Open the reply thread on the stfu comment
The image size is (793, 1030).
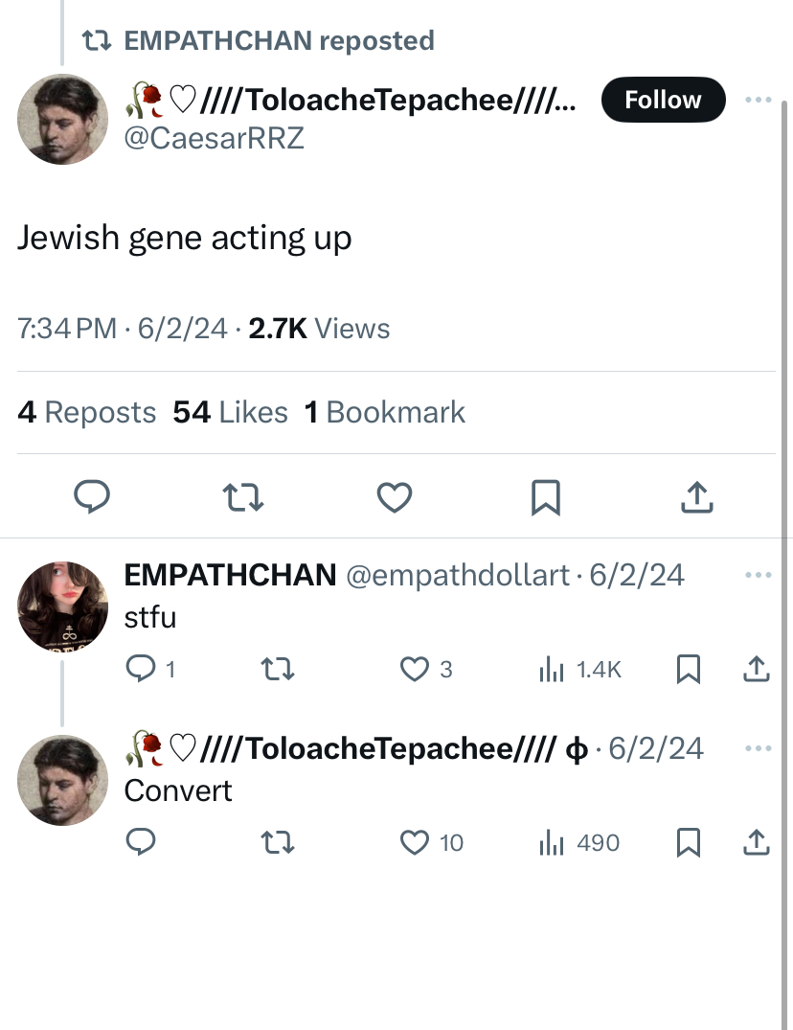150,670
